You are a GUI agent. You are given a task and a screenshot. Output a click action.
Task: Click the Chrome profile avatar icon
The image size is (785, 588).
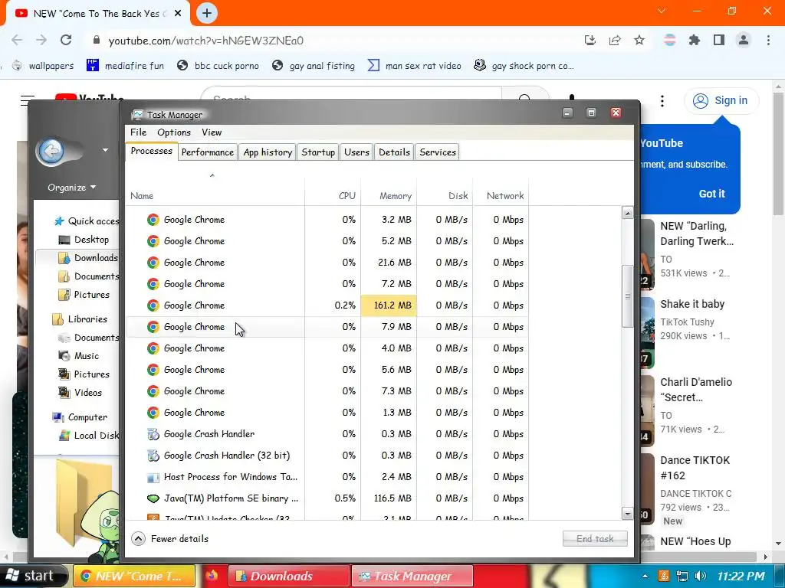pos(744,40)
